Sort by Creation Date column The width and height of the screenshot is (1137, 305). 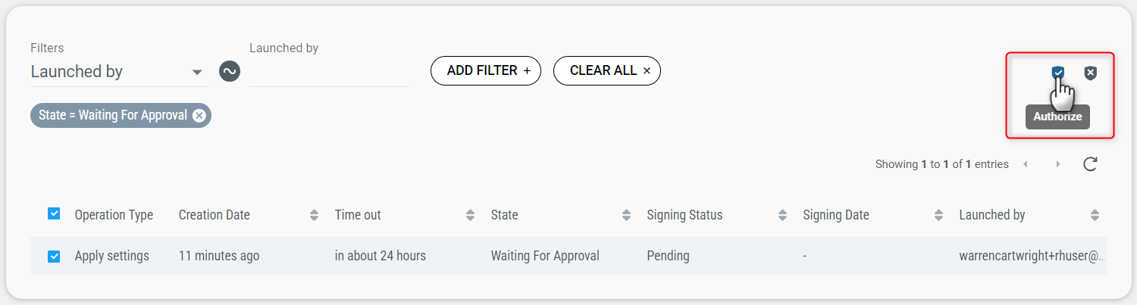click(314, 215)
